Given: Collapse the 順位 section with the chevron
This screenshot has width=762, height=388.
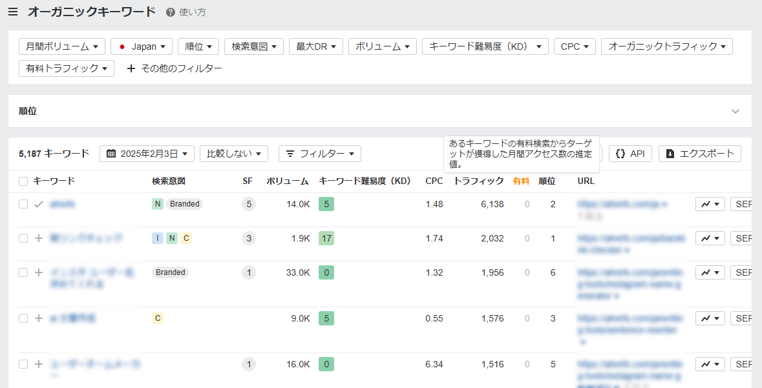Looking at the screenshot, I should point(735,111).
